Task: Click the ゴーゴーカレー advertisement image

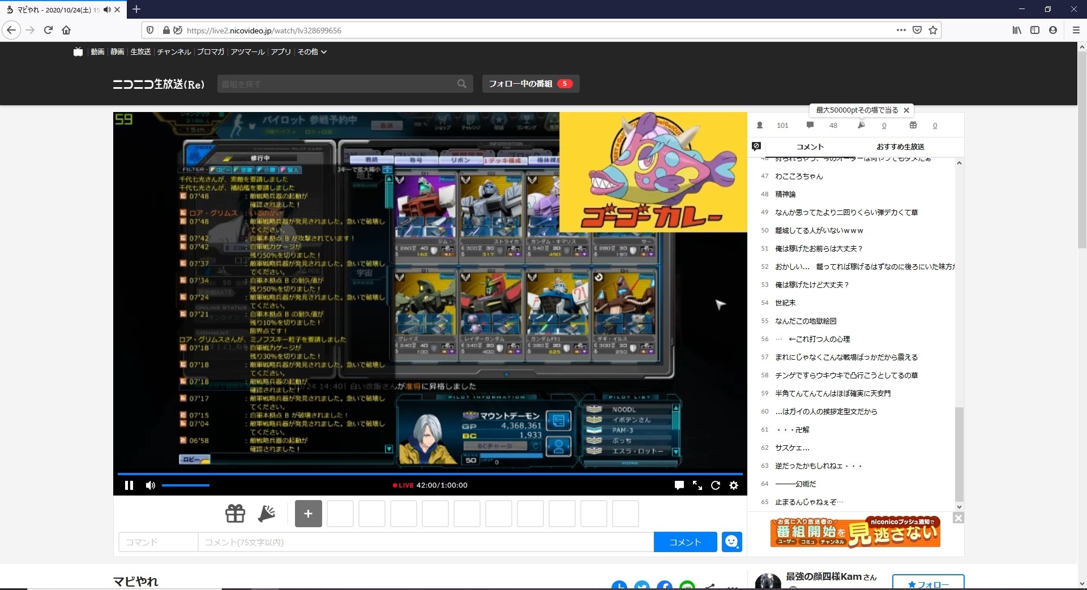Action: [x=653, y=172]
